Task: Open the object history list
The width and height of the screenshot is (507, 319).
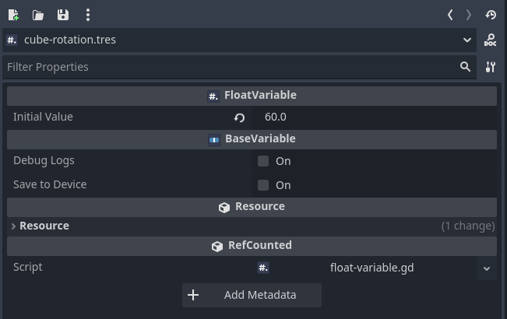Action: pyautogui.click(x=491, y=15)
